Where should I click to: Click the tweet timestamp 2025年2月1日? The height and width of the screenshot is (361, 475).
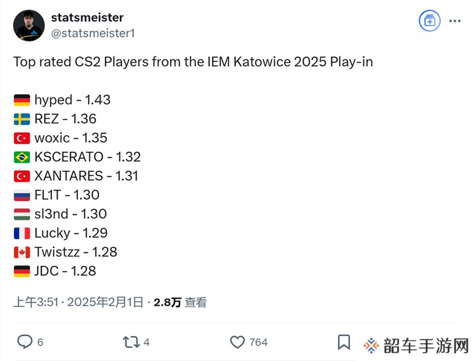(x=105, y=302)
